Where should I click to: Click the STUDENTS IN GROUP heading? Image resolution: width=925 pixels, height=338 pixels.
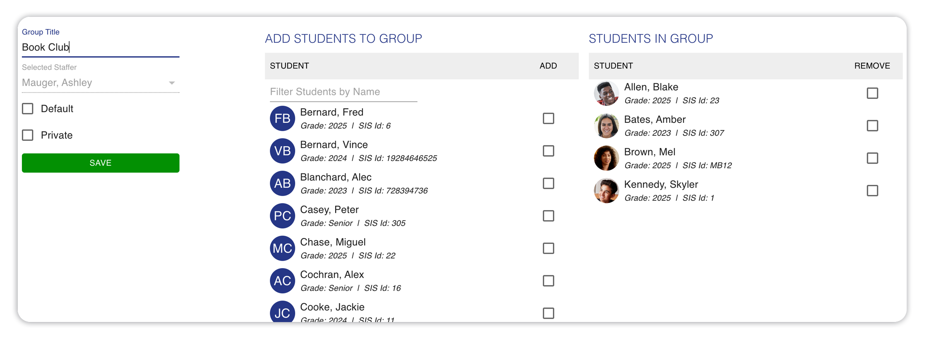click(x=651, y=39)
